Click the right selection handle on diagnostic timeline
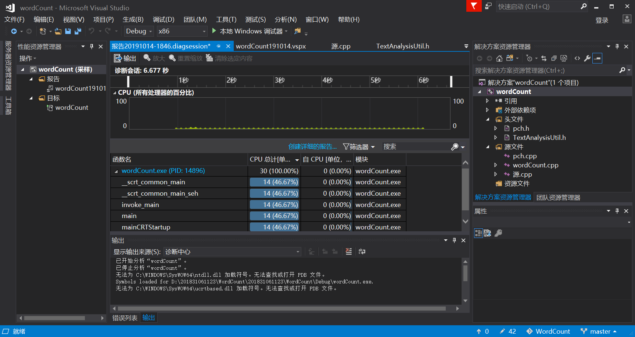 pyautogui.click(x=451, y=81)
